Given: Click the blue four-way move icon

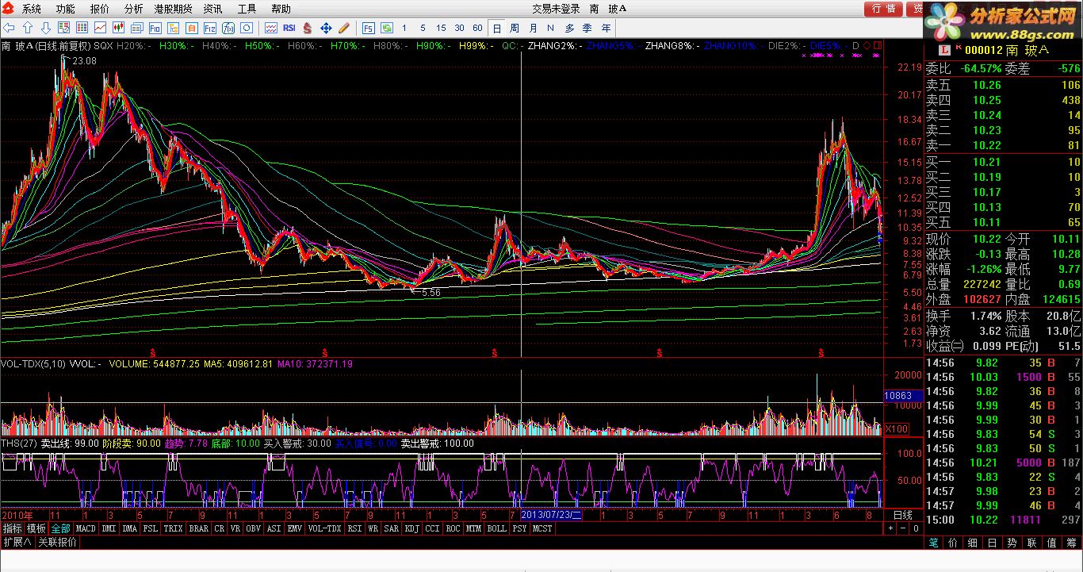Looking at the screenshot, I should point(326,28).
